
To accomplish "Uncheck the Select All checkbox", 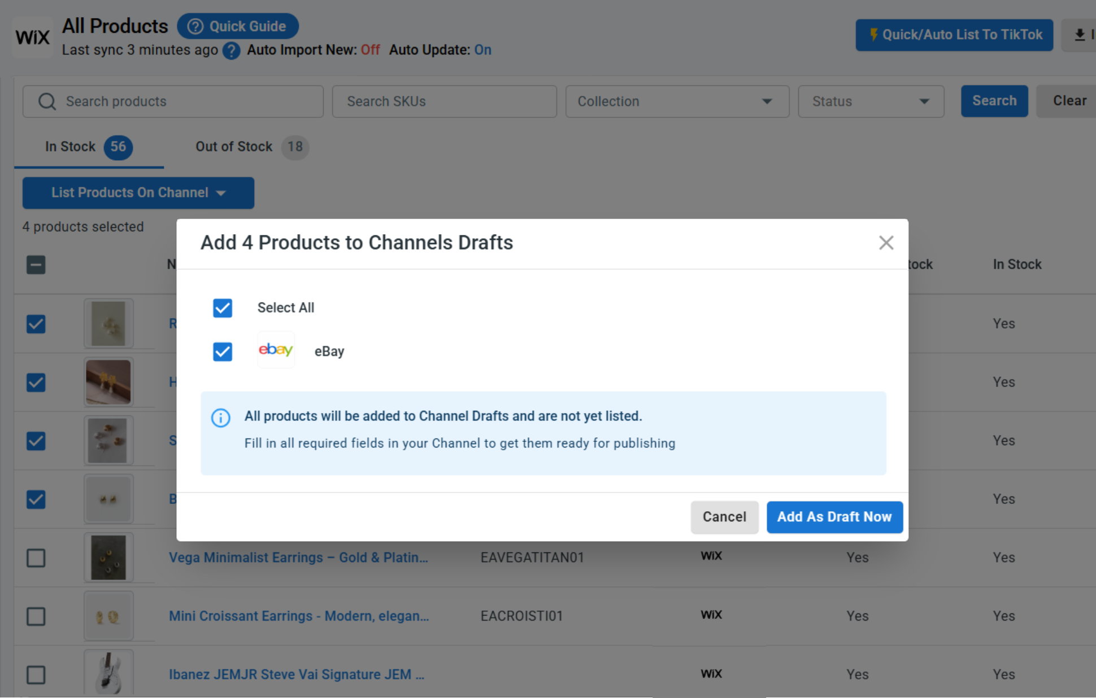I will click(223, 308).
